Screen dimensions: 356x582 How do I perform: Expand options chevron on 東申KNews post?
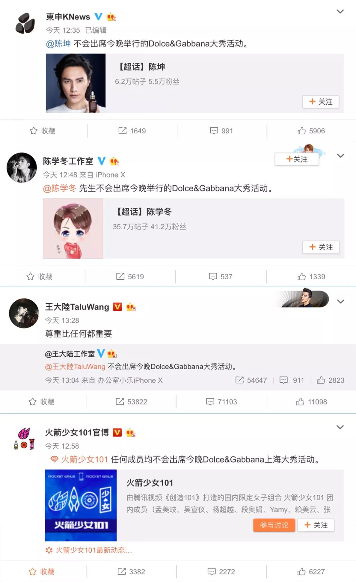340,12
